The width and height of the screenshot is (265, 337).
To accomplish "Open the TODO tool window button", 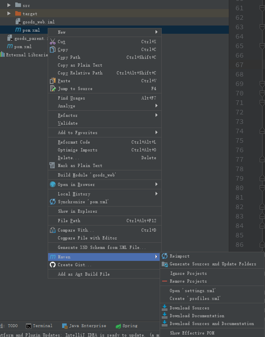I will point(9,326).
